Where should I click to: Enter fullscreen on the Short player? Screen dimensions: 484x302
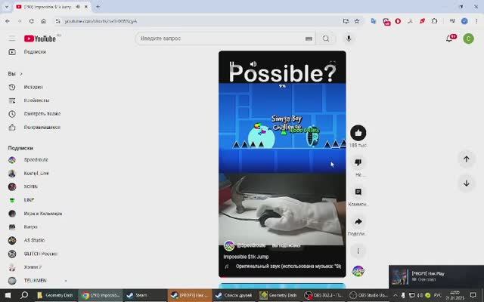(x=333, y=63)
